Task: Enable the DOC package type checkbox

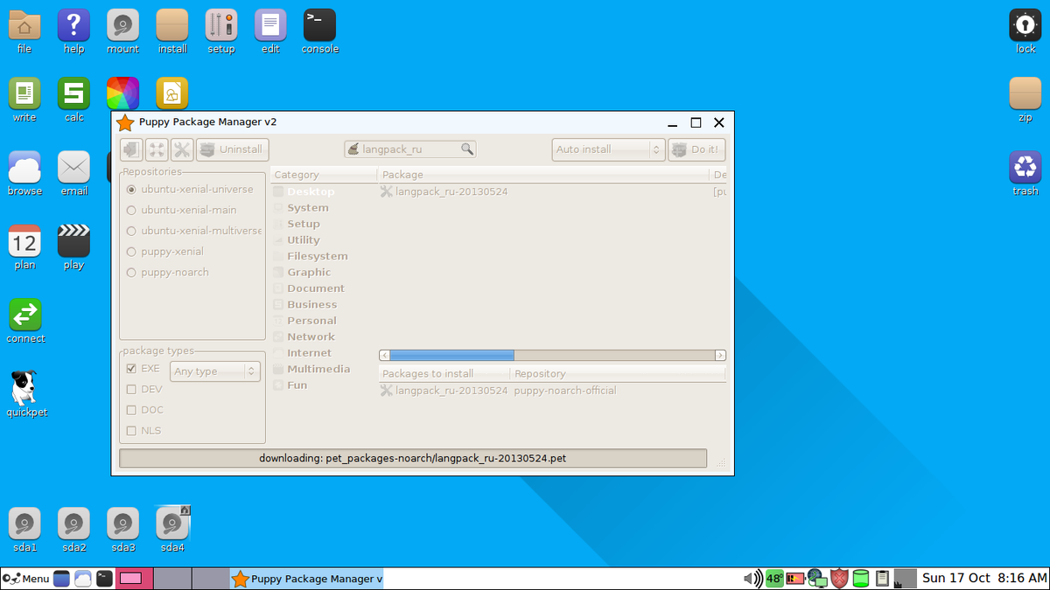Action: tap(131, 410)
